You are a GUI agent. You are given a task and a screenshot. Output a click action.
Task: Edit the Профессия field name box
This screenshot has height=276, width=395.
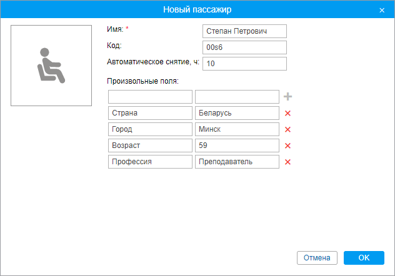150,162
